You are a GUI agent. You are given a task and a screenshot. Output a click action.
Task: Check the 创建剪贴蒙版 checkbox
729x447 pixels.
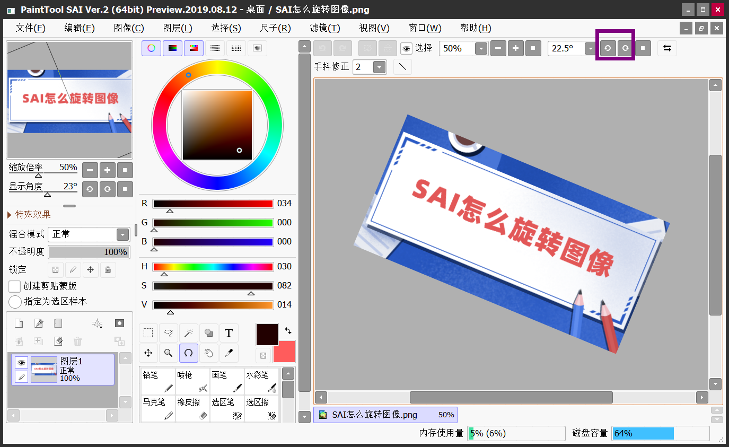[15, 286]
